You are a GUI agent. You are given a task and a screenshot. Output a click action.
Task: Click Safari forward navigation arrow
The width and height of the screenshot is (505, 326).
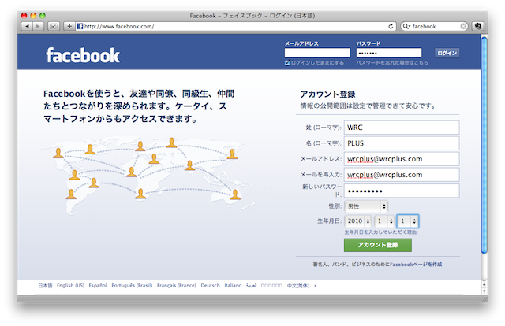pyautogui.click(x=38, y=26)
